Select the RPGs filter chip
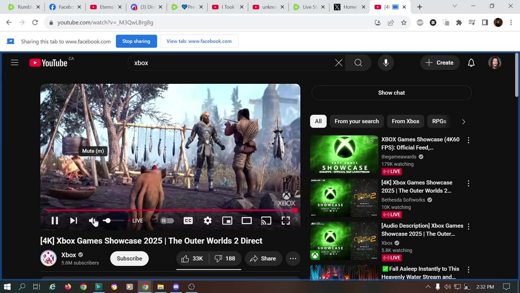 [439, 121]
